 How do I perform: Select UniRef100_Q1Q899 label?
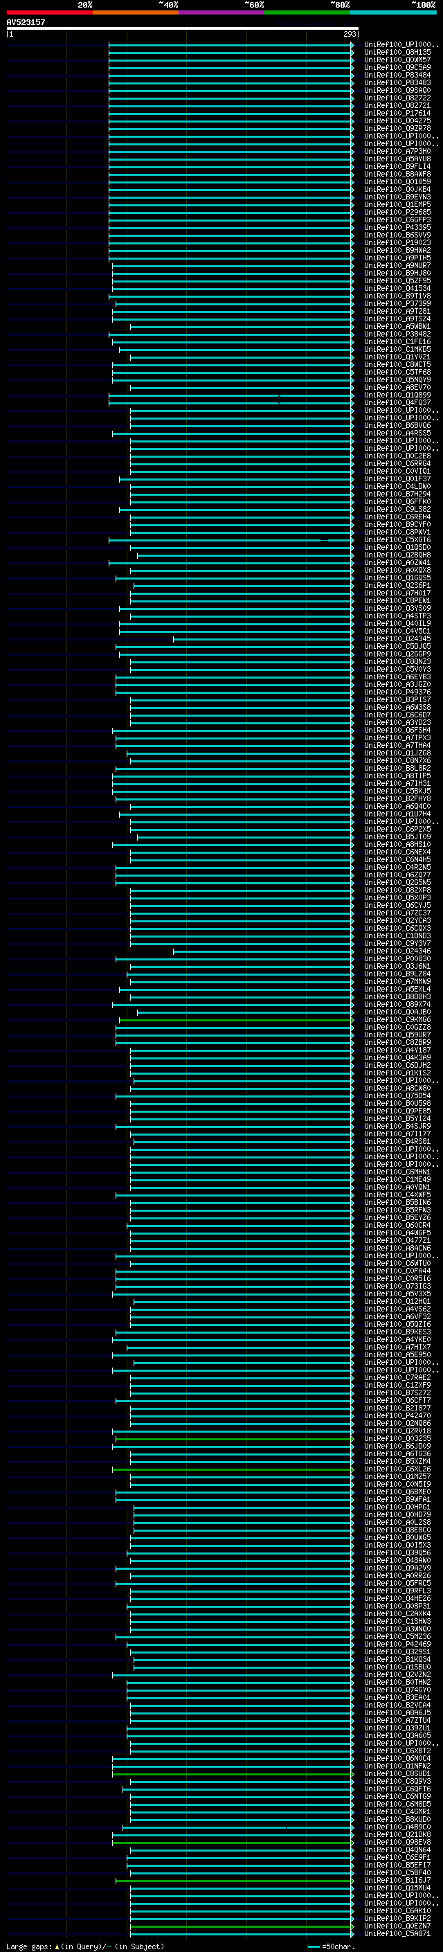click(397, 395)
